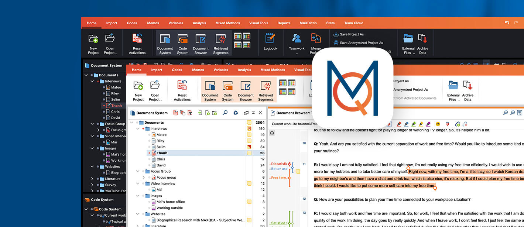This screenshot has width=524, height=227.
Task: Click Archive Data in the light window
Action: [468, 90]
